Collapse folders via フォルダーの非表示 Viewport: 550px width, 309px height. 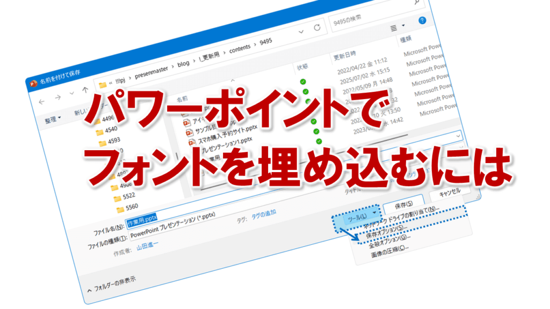point(112,282)
